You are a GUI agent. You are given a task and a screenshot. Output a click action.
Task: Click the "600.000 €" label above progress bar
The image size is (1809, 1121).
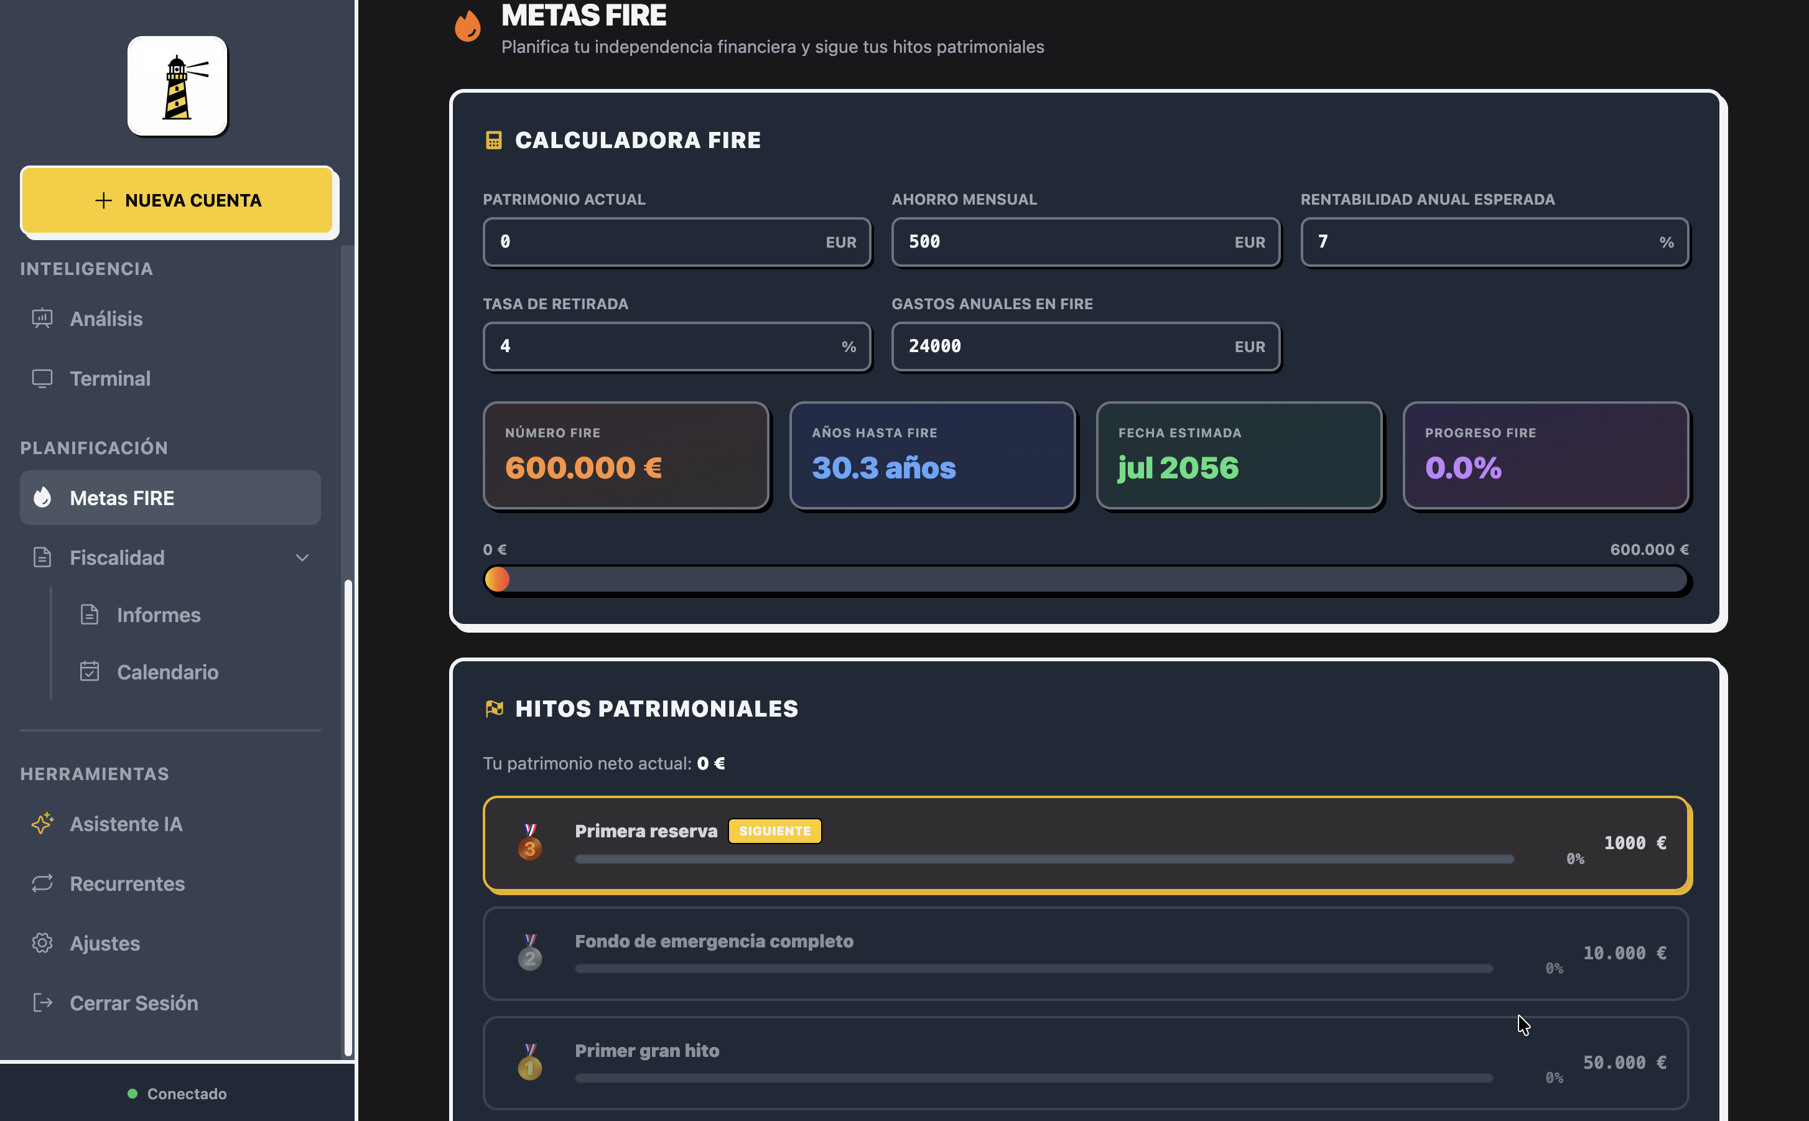[1649, 549]
